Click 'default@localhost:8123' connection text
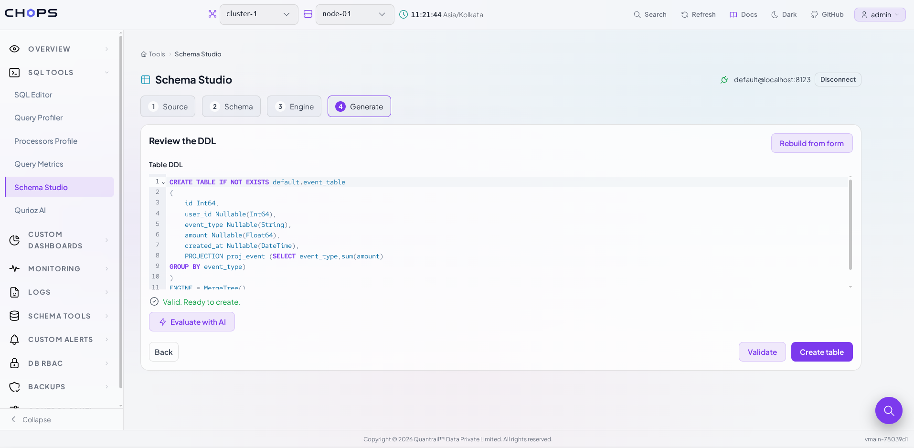 pyautogui.click(x=772, y=80)
